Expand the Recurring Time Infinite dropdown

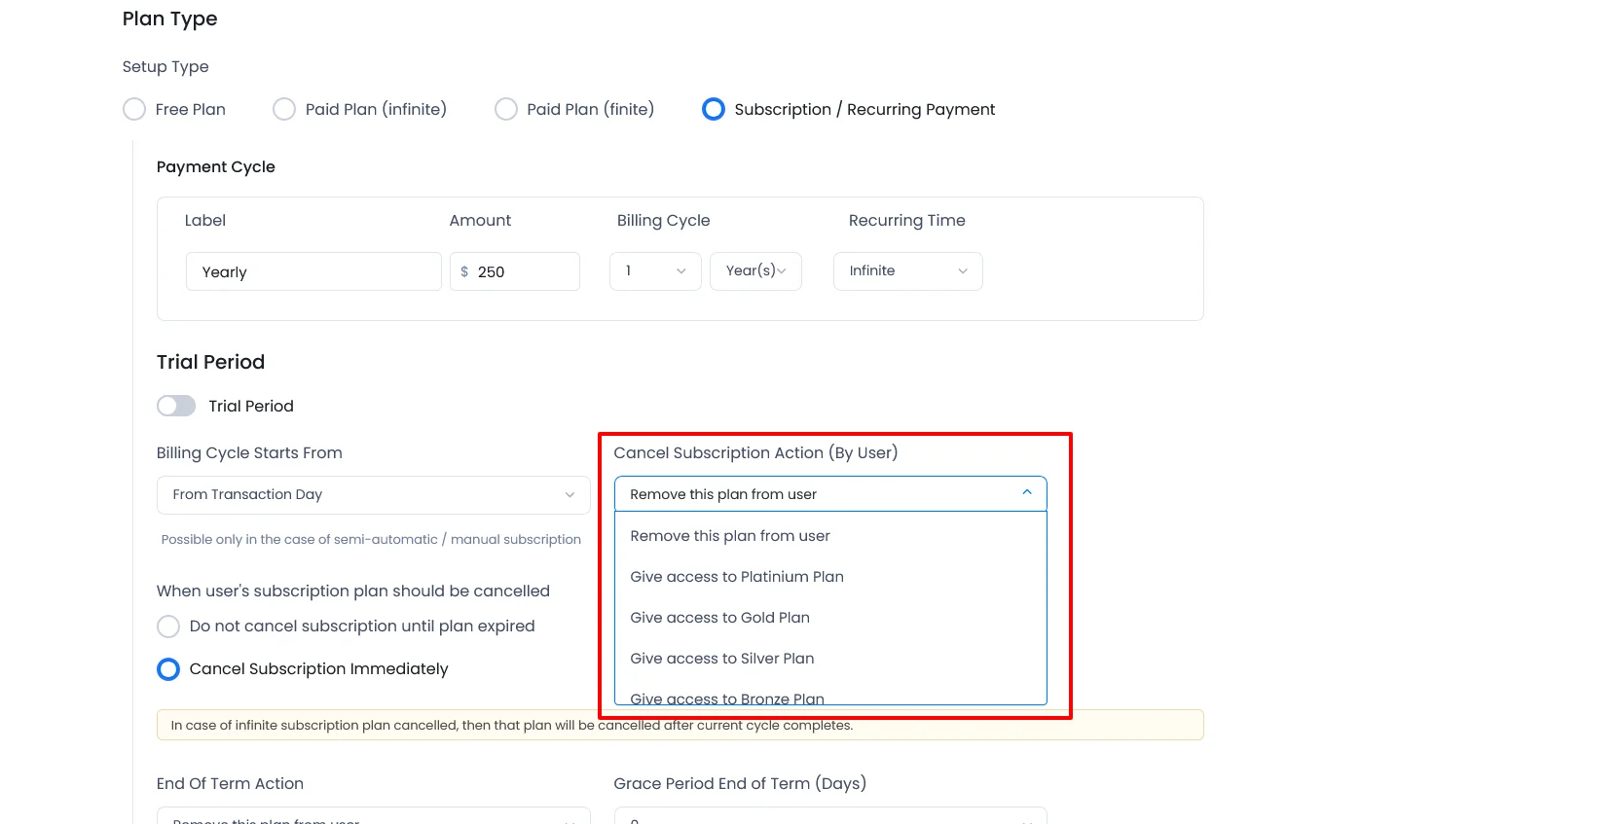click(907, 271)
